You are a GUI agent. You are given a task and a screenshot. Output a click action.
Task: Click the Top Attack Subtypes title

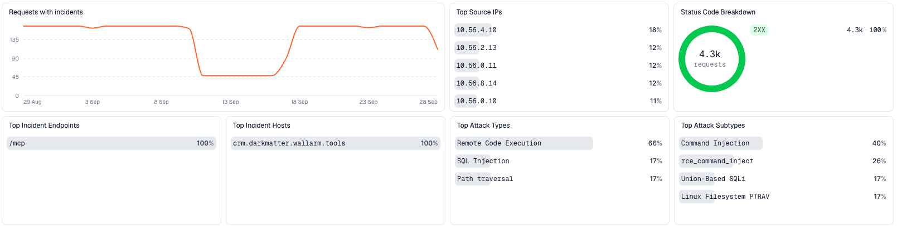(x=713, y=125)
